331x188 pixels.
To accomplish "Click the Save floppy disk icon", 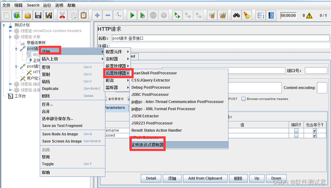I will (x=38, y=15).
